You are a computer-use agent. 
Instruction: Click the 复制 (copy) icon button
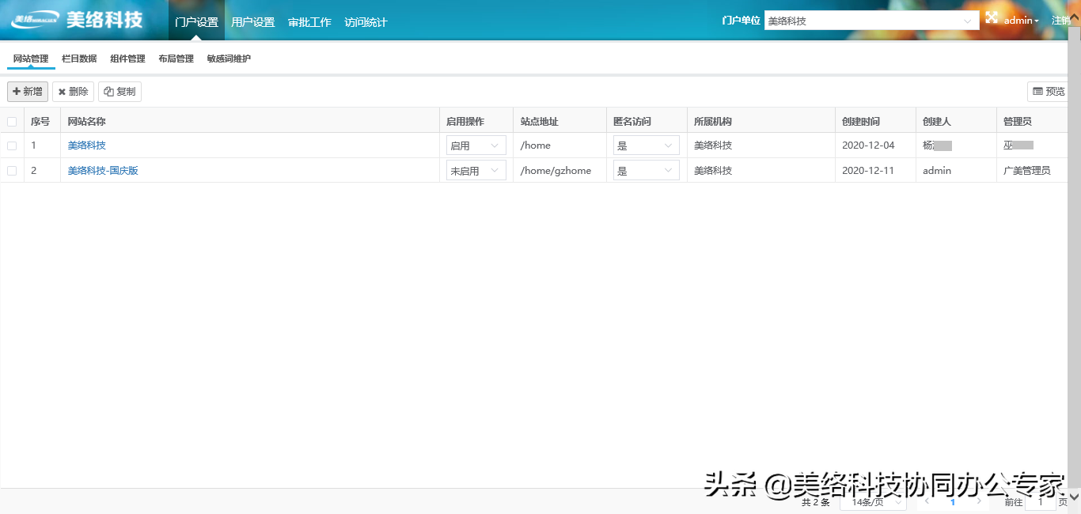pyautogui.click(x=119, y=91)
